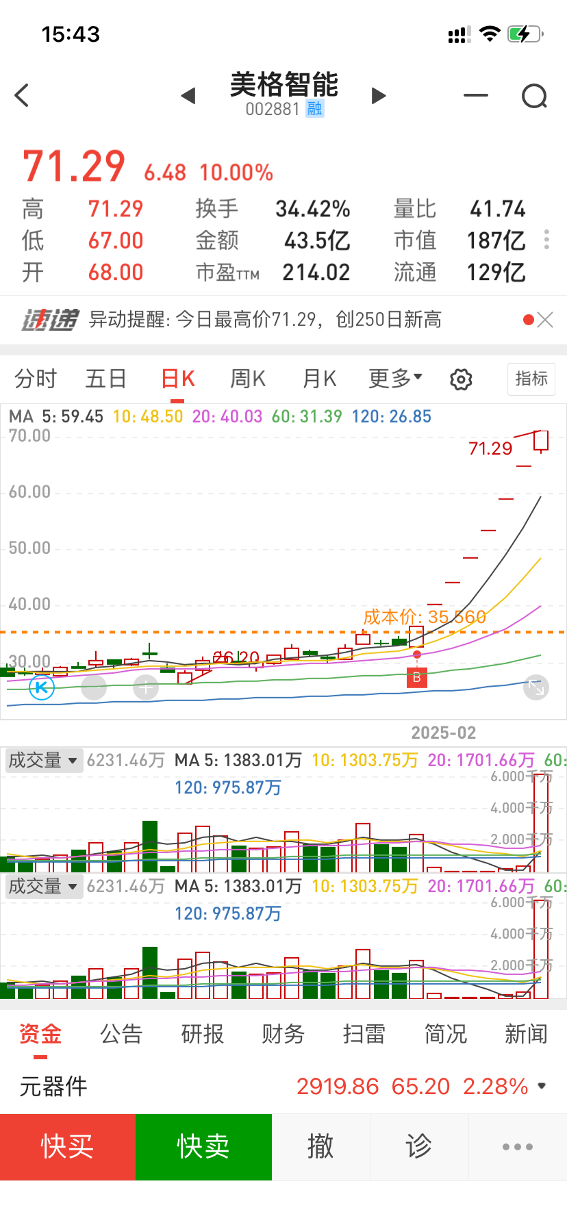
Task: Select the 五日 tab
Action: coord(105,378)
